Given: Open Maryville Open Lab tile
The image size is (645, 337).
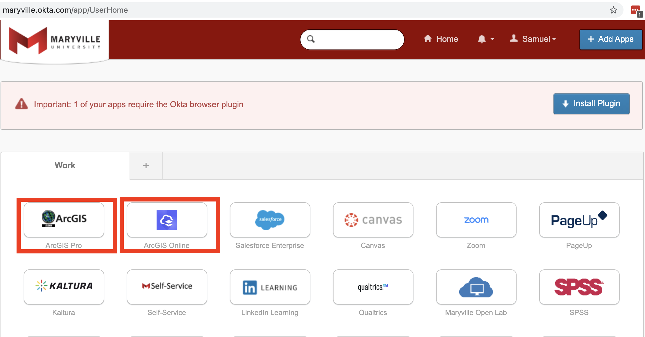Looking at the screenshot, I should click(x=476, y=287).
